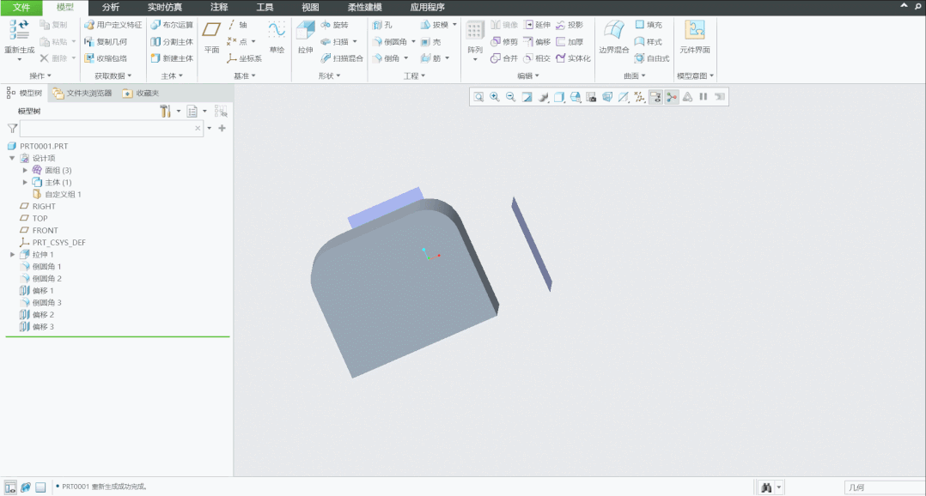This screenshot has height=496, width=926.
Task: Collapse the 设计项 tree node
Action: [12, 158]
